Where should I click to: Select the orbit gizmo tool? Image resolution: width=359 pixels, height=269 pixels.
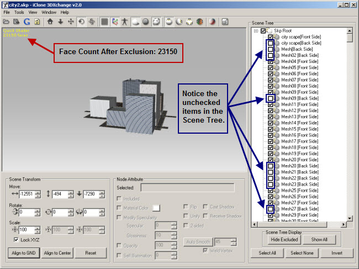[x=92, y=22]
